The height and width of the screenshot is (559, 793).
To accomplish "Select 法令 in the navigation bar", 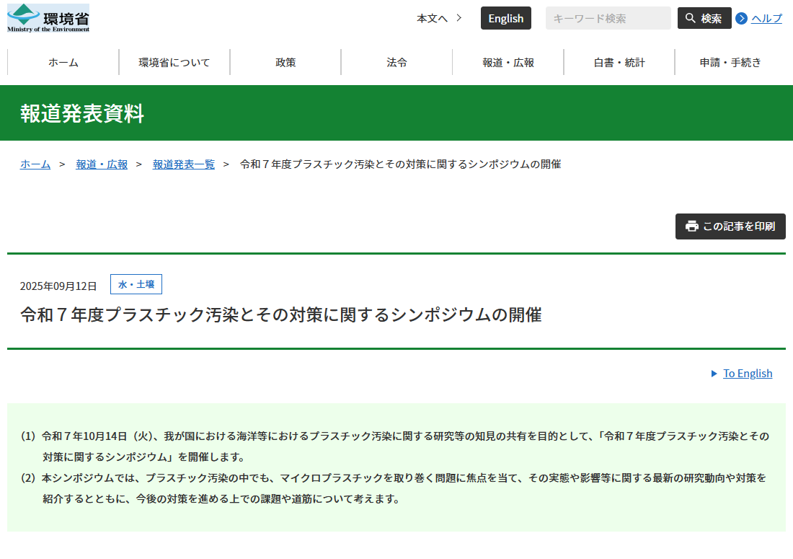I will (396, 62).
